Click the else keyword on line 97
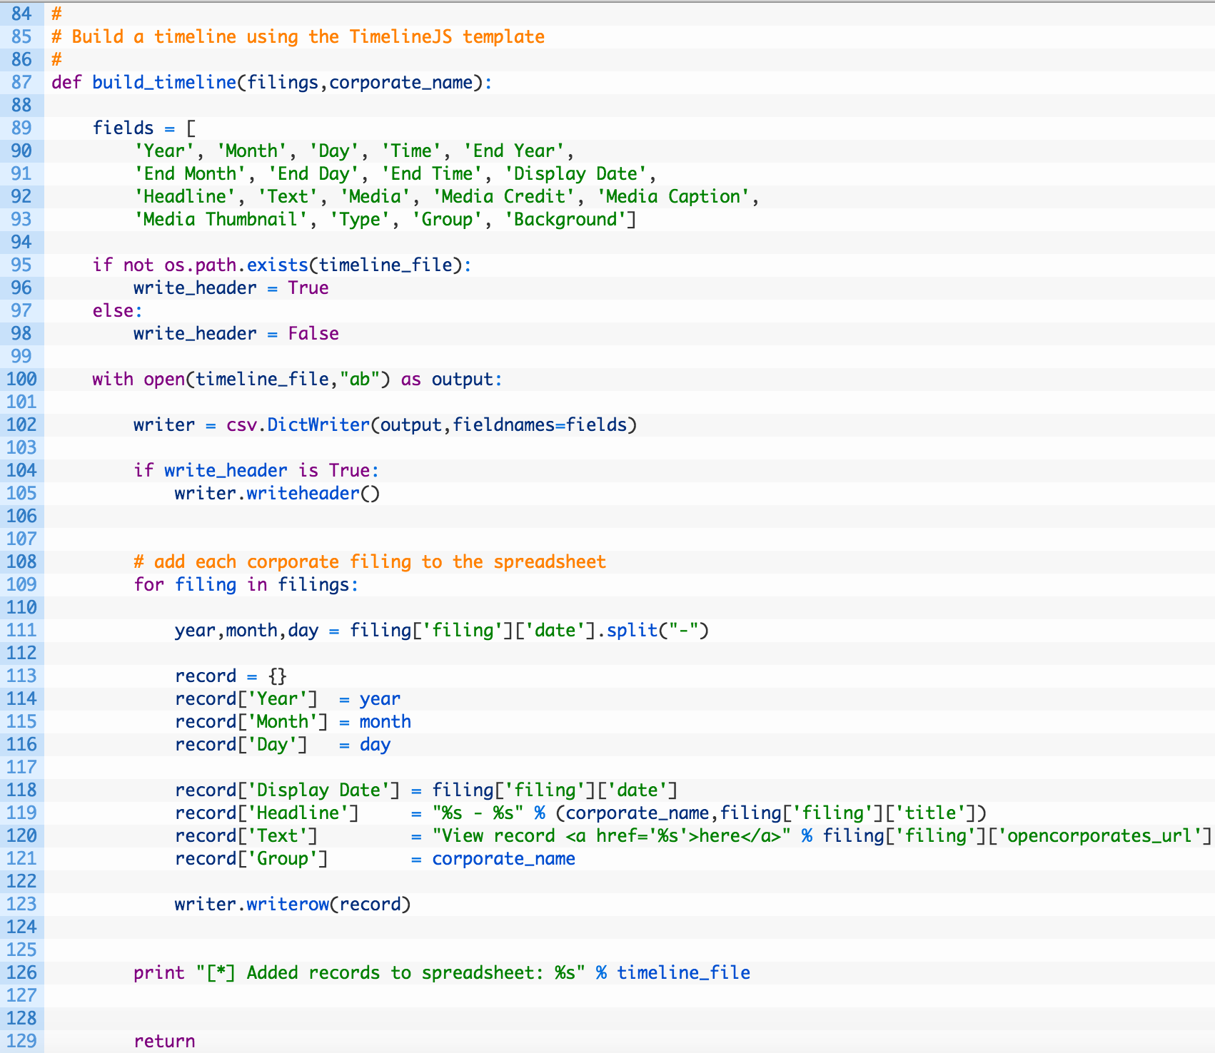Viewport: 1215px width, 1053px height. tap(113, 311)
